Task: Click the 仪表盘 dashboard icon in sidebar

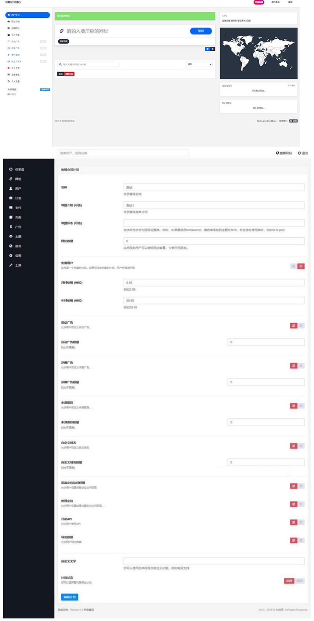Action: [x=11, y=169]
